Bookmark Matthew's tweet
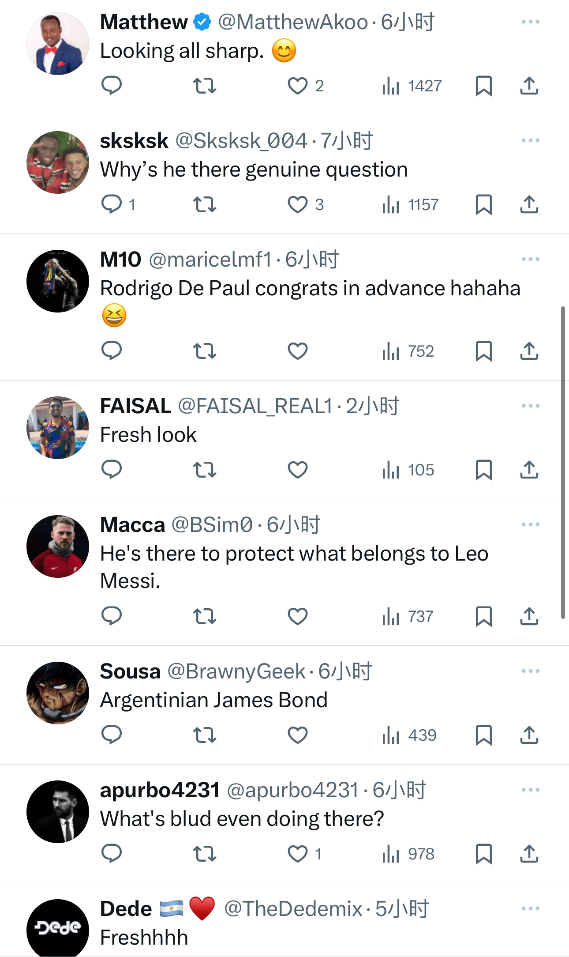Image resolution: width=569 pixels, height=957 pixels. tap(484, 86)
